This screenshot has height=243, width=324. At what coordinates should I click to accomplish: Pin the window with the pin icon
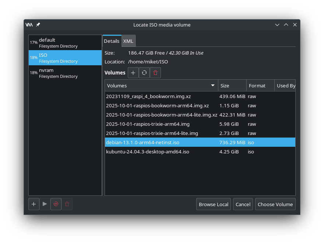(38, 25)
